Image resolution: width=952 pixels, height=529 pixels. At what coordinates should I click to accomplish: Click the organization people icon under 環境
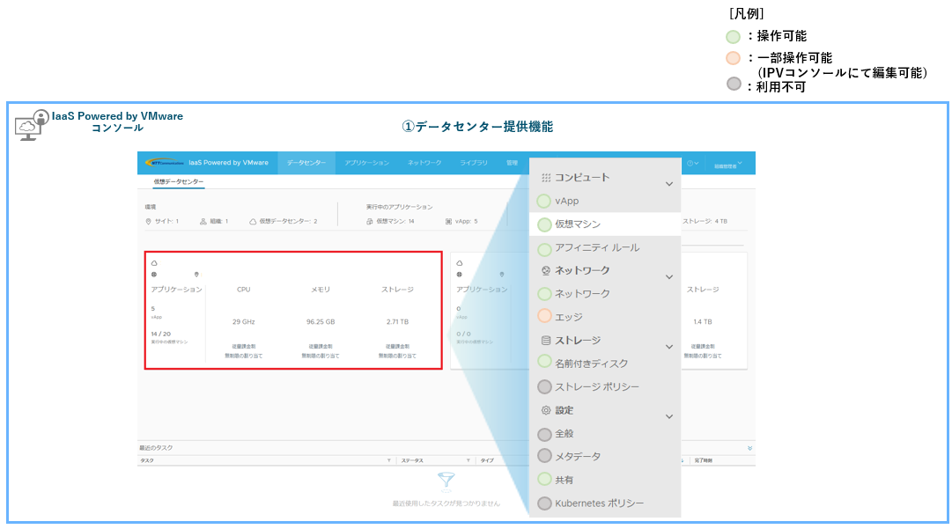click(203, 222)
